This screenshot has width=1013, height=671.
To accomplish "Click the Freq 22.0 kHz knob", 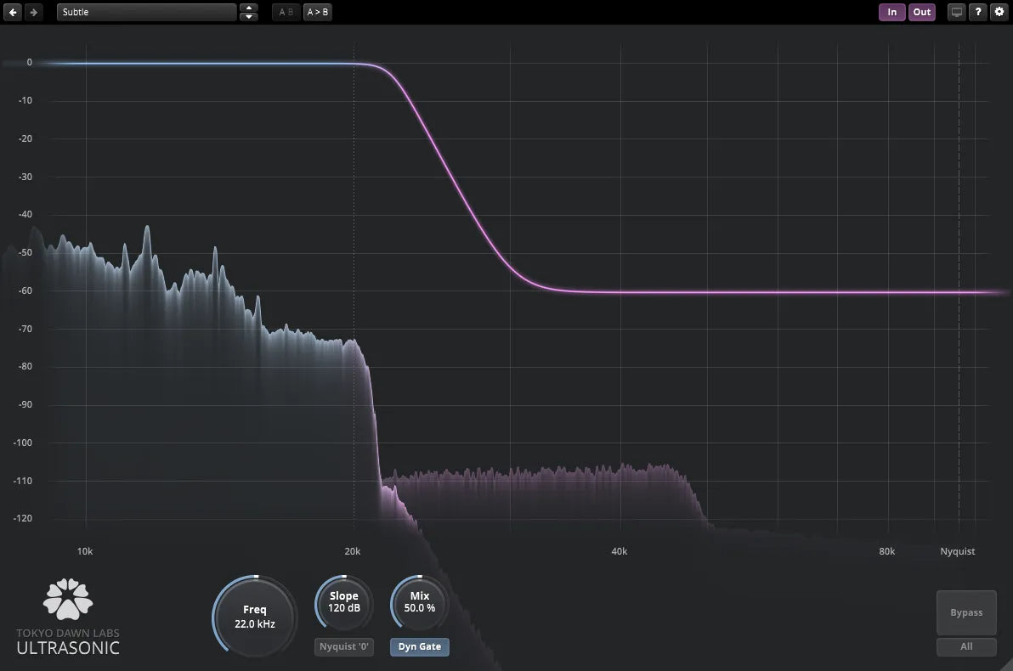I will [254, 616].
